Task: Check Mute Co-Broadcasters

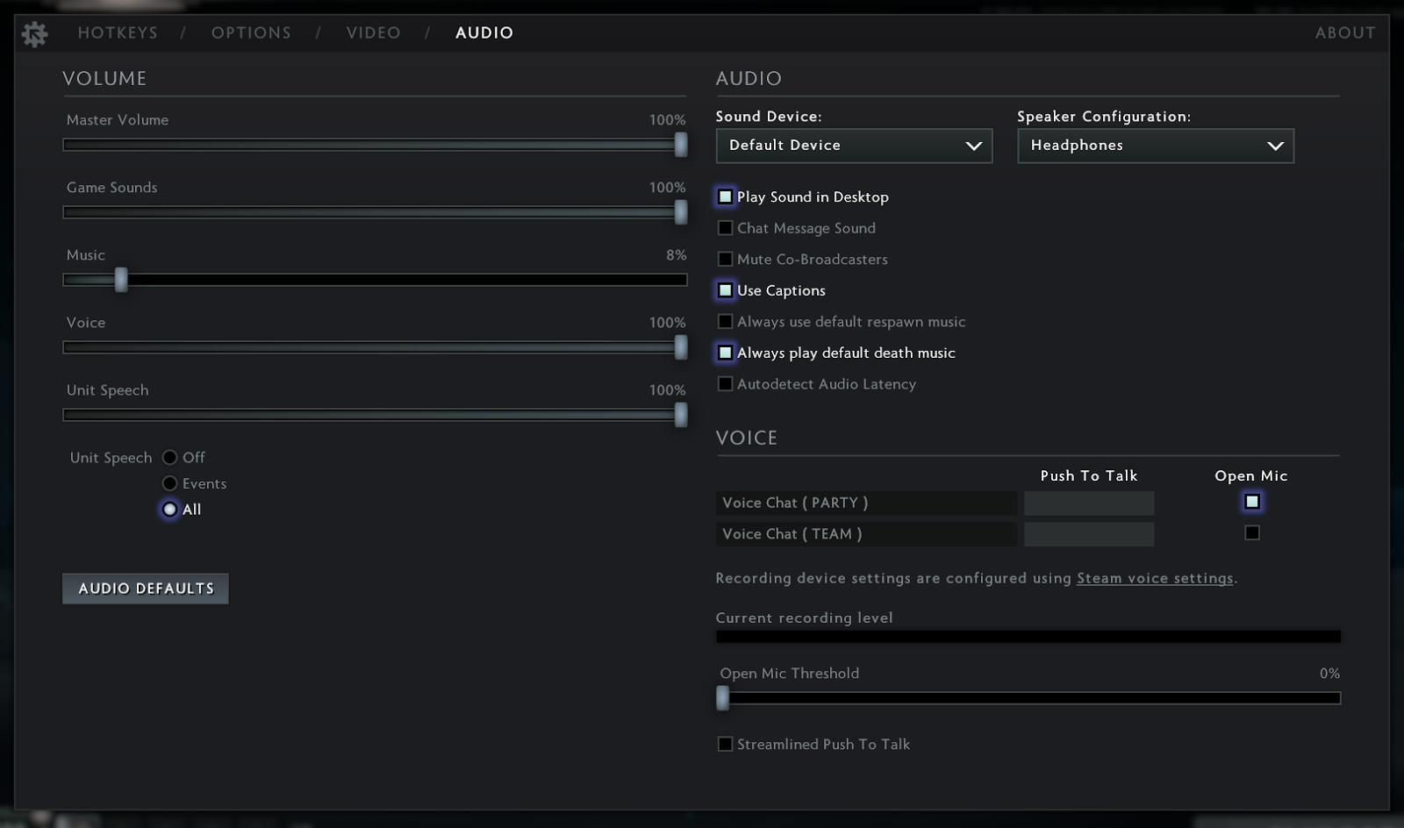Action: coord(726,260)
